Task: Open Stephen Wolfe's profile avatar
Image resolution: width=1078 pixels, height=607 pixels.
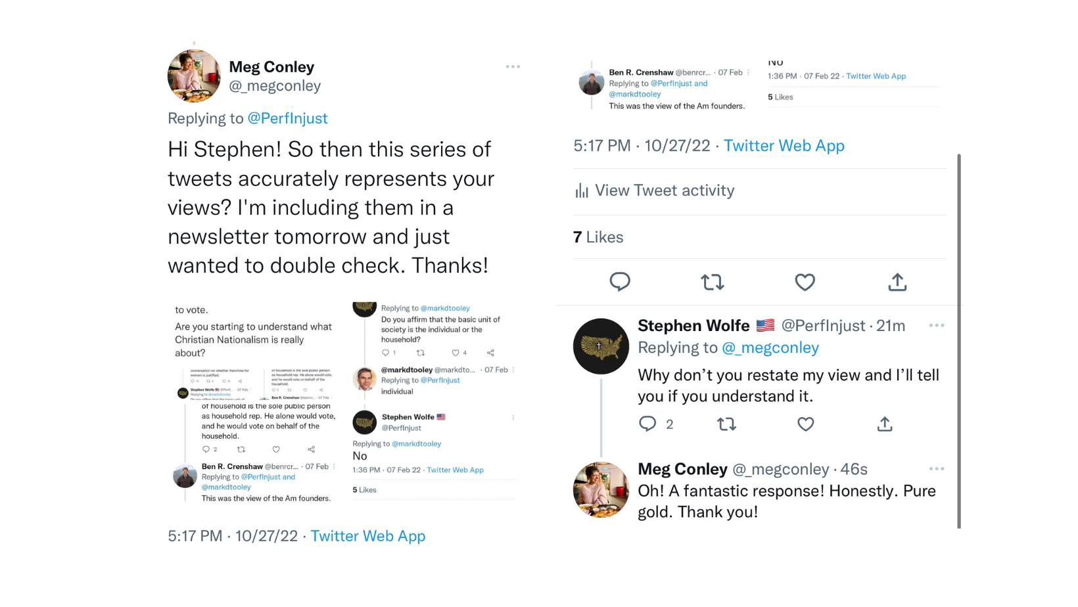Action: 601,346
